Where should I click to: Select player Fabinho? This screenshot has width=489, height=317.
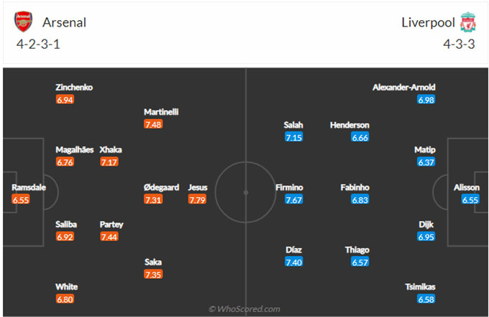(355, 187)
